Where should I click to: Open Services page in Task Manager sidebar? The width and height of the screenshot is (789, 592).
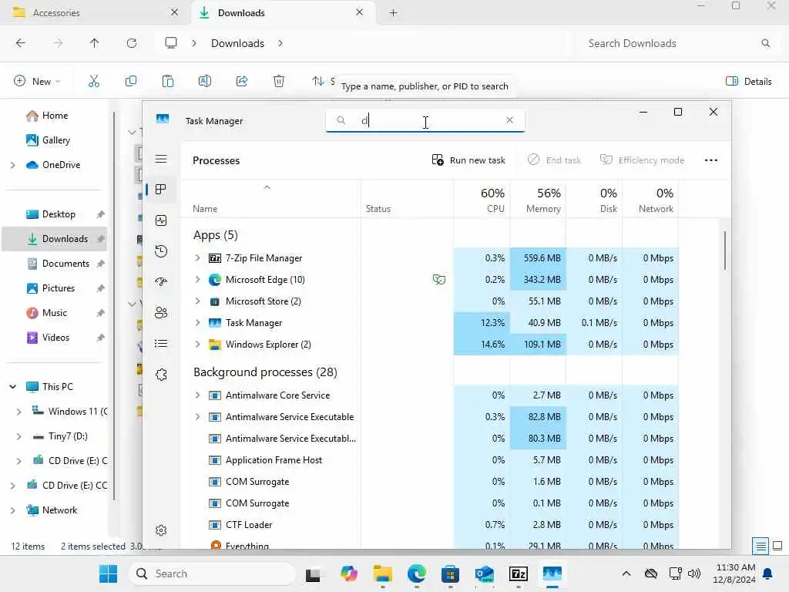(161, 375)
